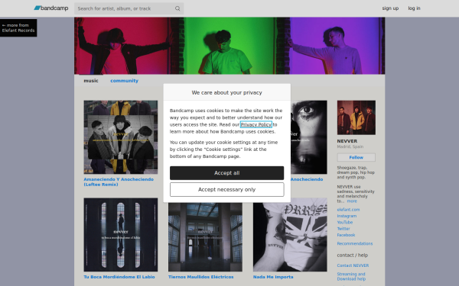Open Tu Boca Mordiéndome El Labio cover art

point(121,235)
